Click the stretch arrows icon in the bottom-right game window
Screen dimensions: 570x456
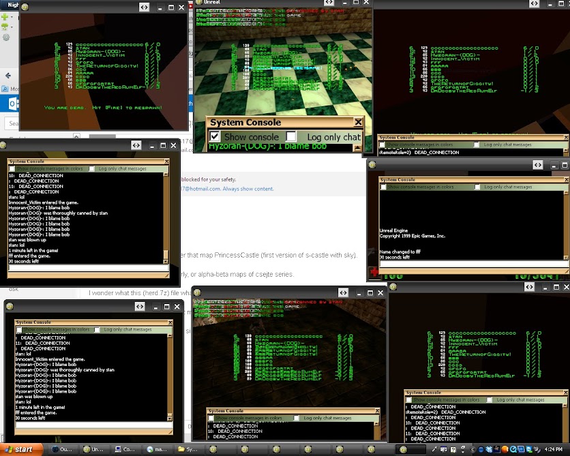tap(529, 287)
